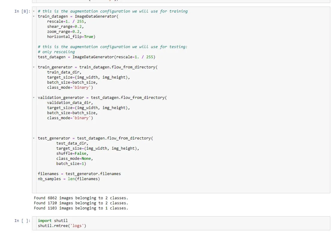336x233 pixels.
Task: Fold the first comment line's arrow
Action: 34,11
